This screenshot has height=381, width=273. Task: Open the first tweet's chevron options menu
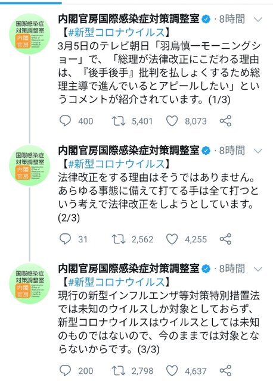click(258, 19)
